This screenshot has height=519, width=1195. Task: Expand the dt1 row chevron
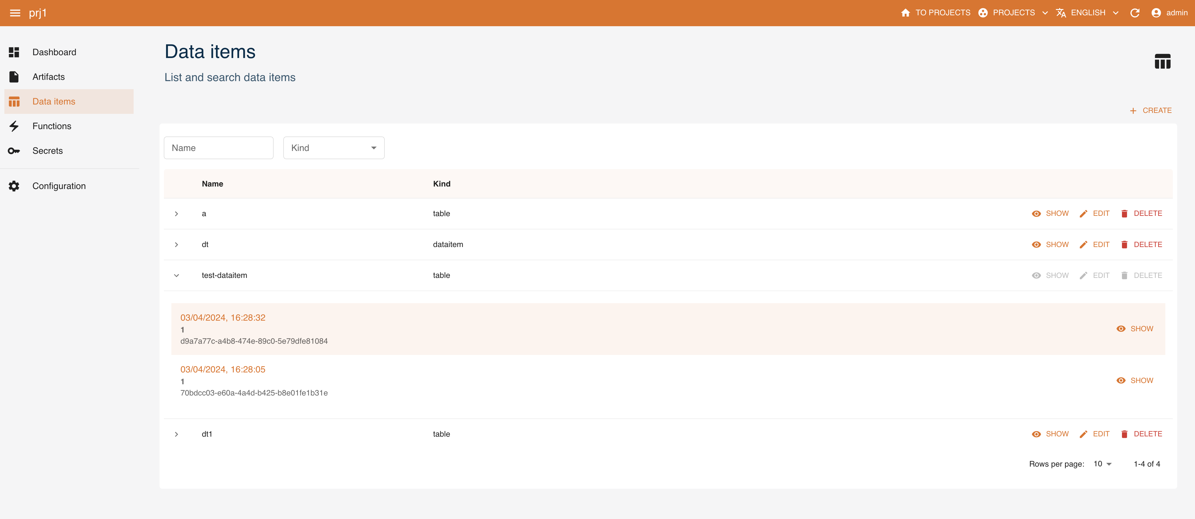pyautogui.click(x=176, y=434)
